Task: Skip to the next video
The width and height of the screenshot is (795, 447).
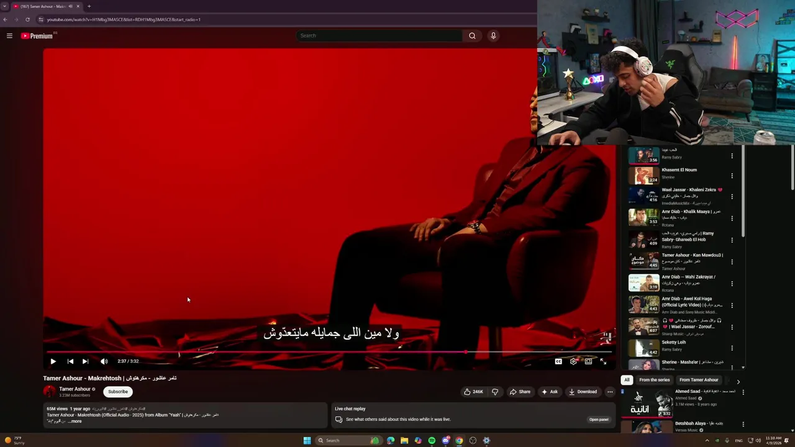Action: [85, 361]
